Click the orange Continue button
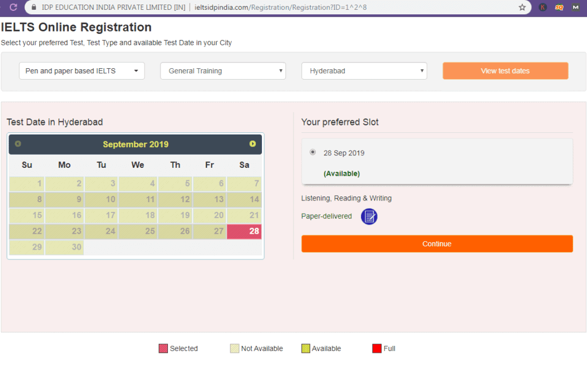 (437, 243)
